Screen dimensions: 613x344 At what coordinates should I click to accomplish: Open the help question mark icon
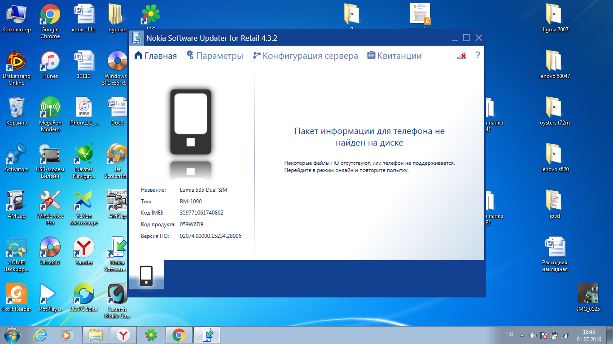click(477, 55)
